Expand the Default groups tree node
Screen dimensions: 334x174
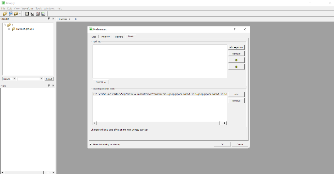point(9,29)
